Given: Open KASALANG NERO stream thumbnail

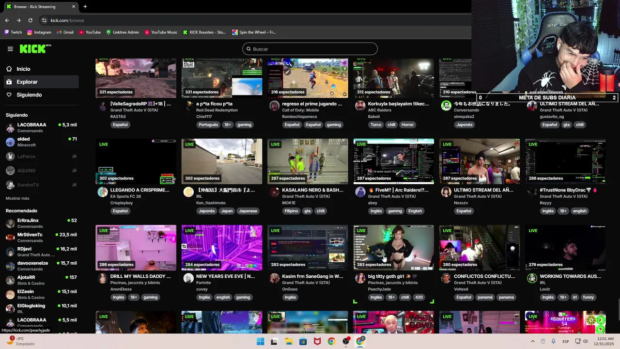Looking at the screenshot, I should (308, 161).
